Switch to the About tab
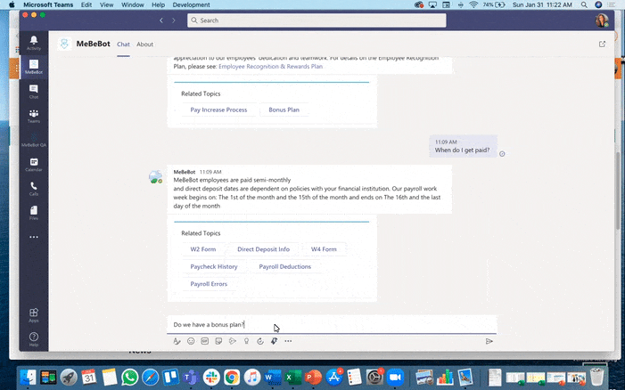This screenshot has height=390, width=625. 144,45
